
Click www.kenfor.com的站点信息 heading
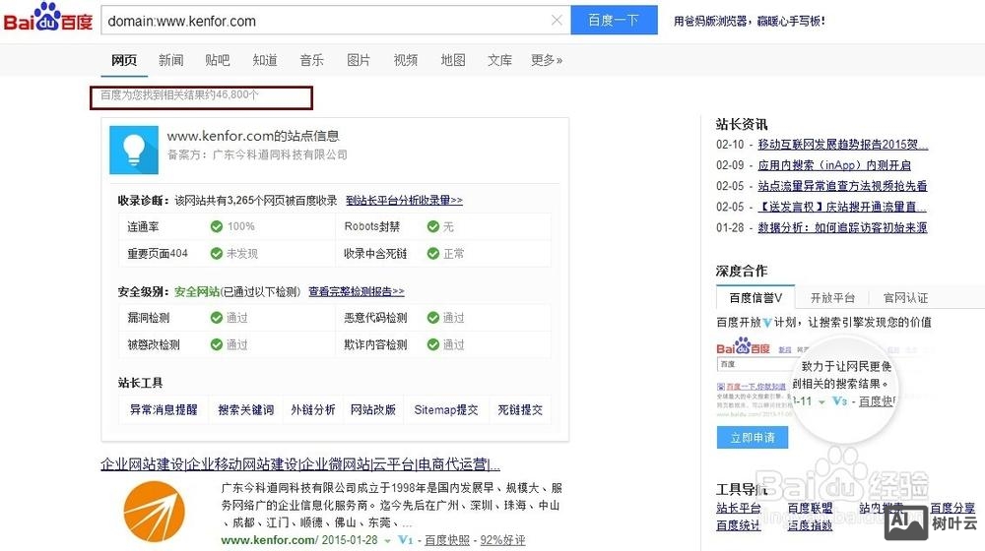pyautogui.click(x=253, y=136)
